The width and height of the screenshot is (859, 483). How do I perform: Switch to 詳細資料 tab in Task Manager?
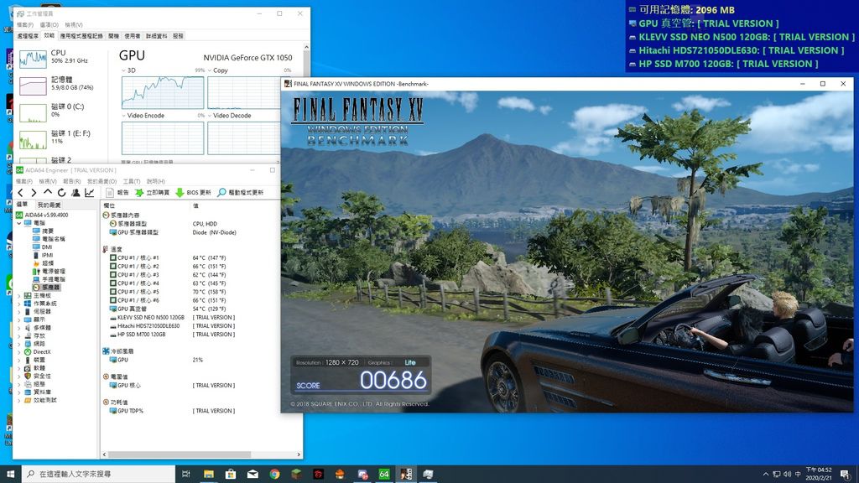157,36
